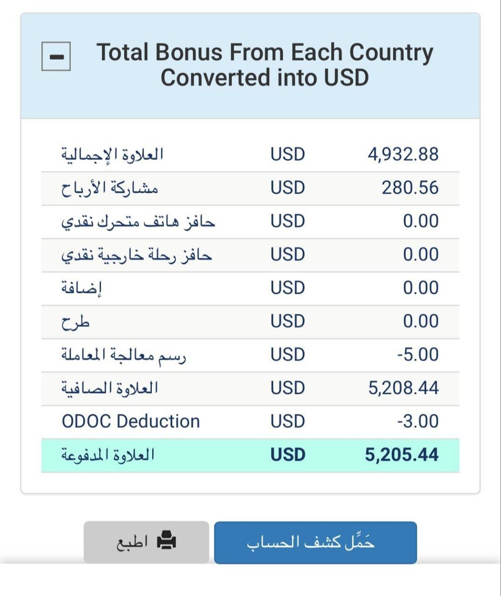Click the net bonus value 5,208.44
This screenshot has height=596, width=501.
click(x=403, y=388)
